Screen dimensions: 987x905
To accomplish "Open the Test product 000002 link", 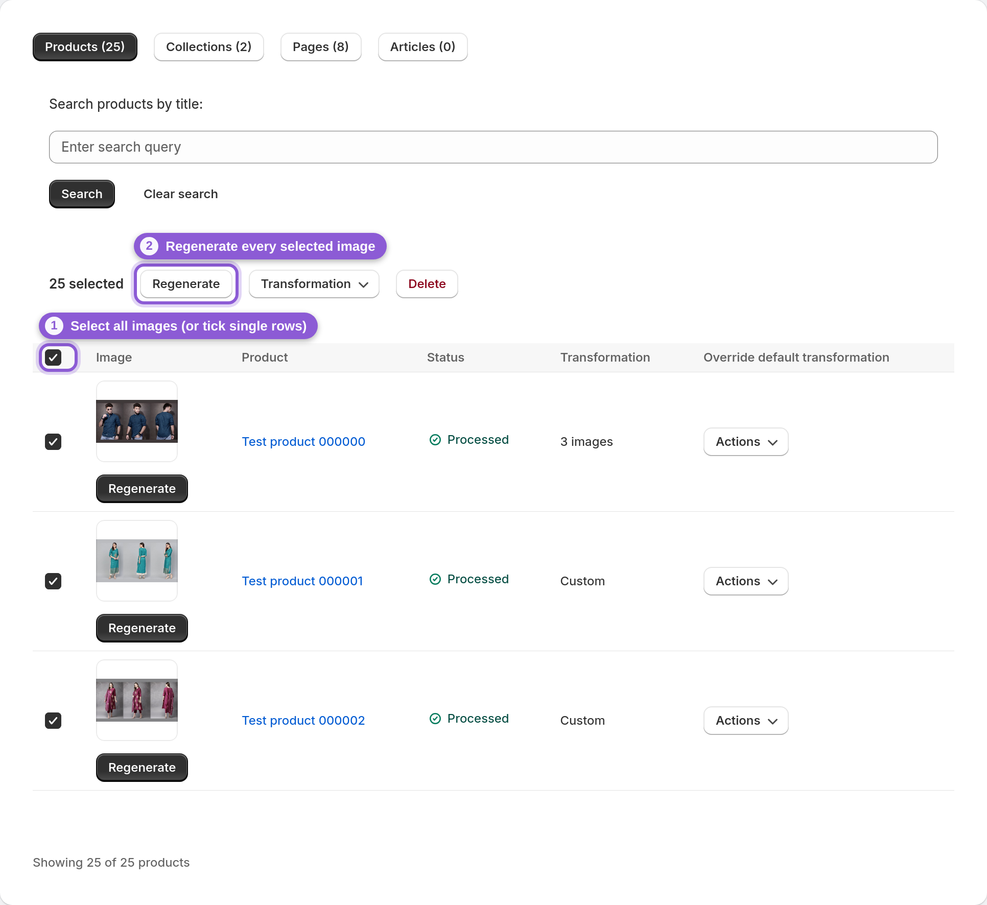I will 303,721.
